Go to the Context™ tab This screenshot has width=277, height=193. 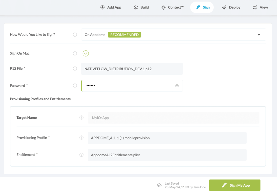(x=173, y=7)
